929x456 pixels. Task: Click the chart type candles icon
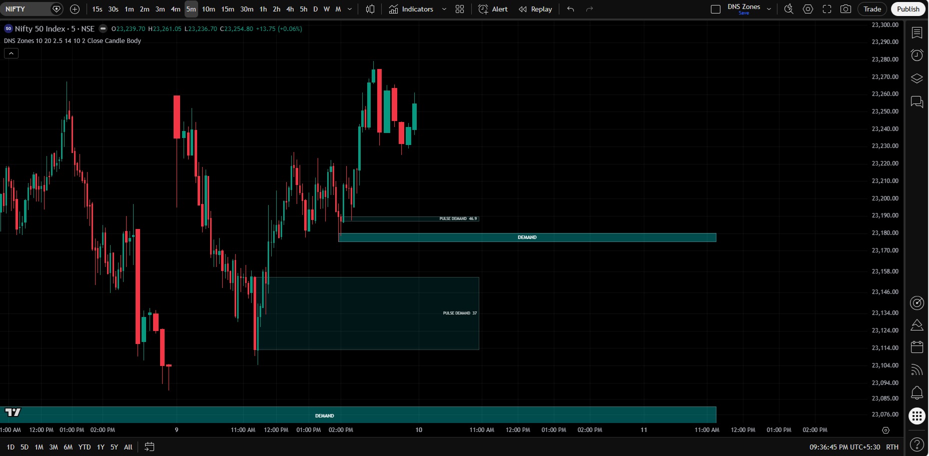coord(370,9)
